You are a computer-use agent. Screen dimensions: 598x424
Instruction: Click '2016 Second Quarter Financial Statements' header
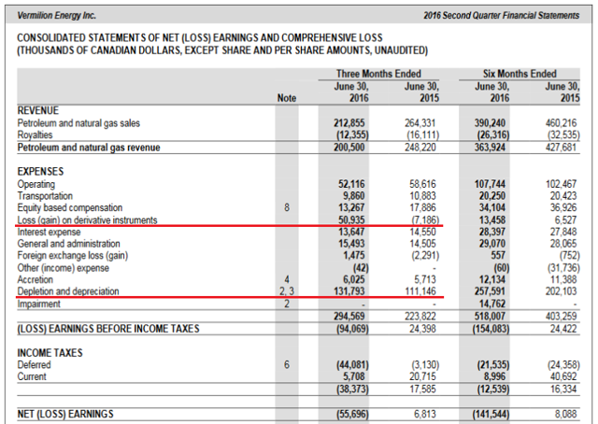[x=501, y=16]
